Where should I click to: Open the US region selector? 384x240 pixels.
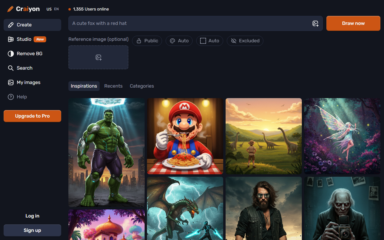49,9
